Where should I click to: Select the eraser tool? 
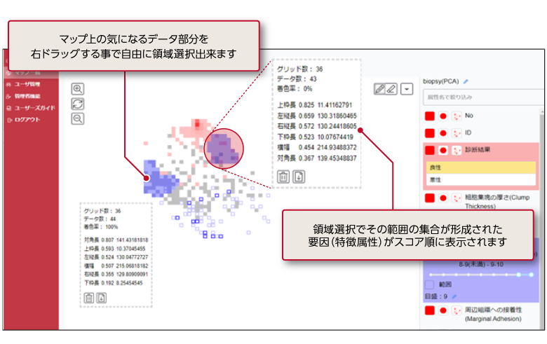[x=391, y=89]
